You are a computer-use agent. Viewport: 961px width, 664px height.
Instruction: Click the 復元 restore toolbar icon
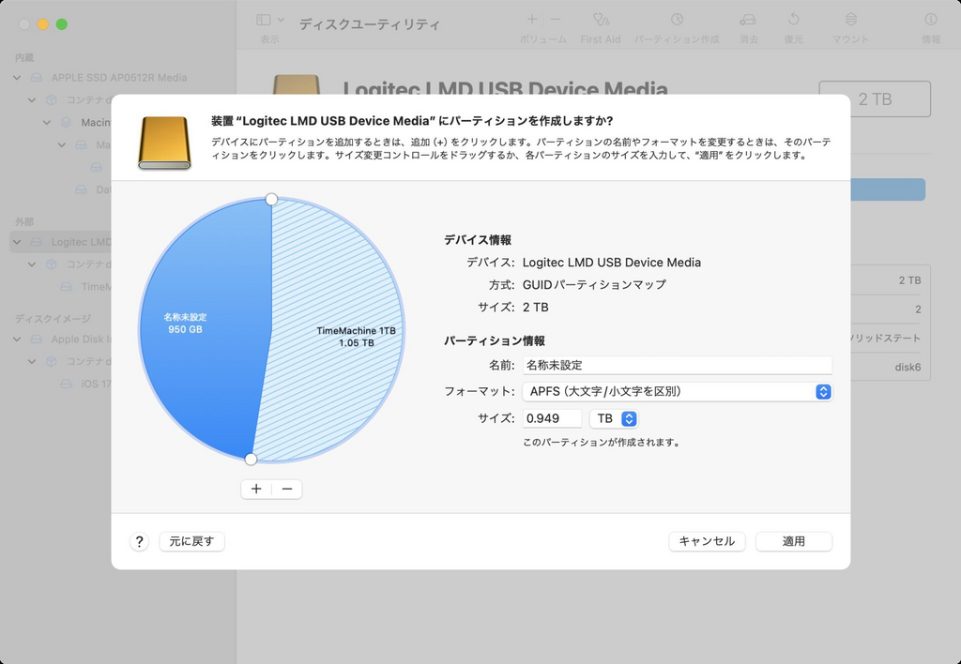click(794, 20)
